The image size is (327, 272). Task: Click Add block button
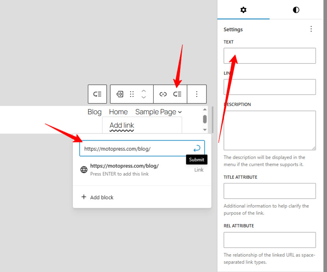point(97,197)
